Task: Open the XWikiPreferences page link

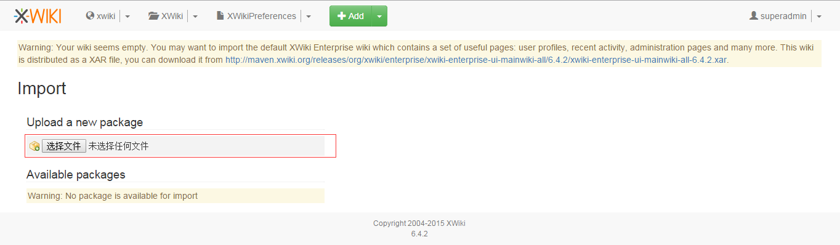Action: point(256,16)
